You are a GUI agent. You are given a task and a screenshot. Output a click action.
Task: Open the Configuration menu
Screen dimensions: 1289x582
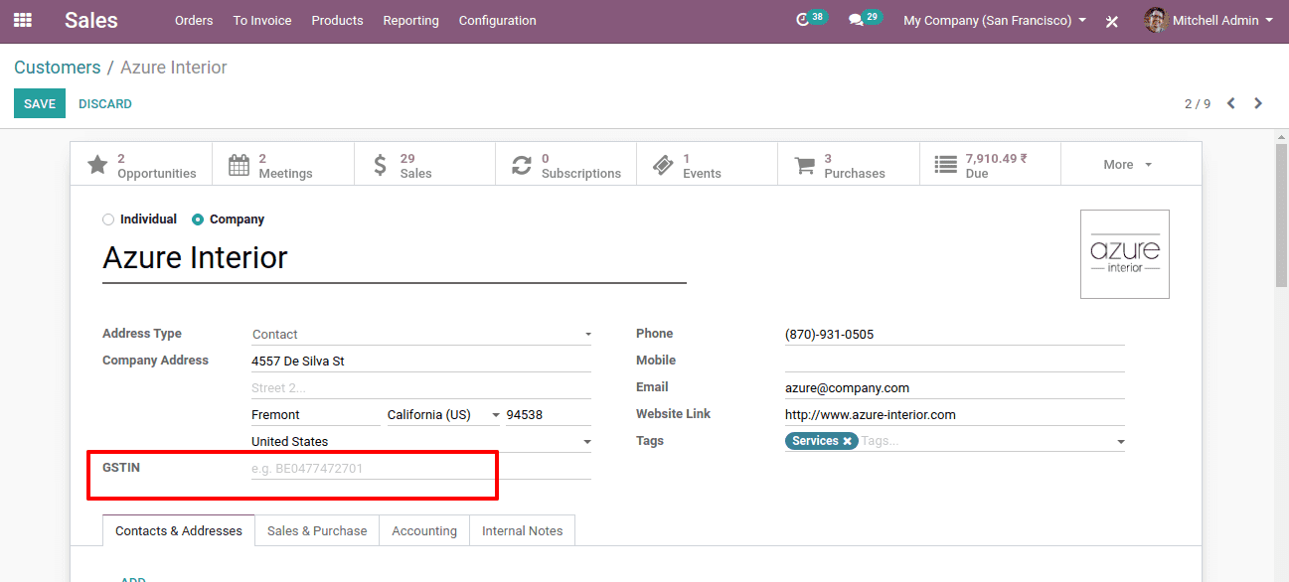coord(497,20)
